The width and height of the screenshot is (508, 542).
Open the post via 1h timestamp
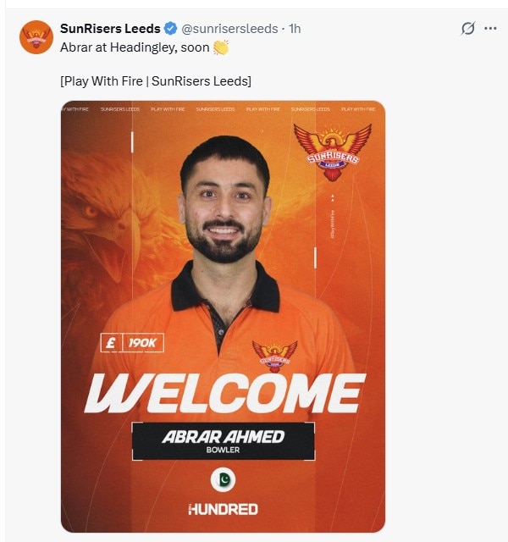[295, 29]
